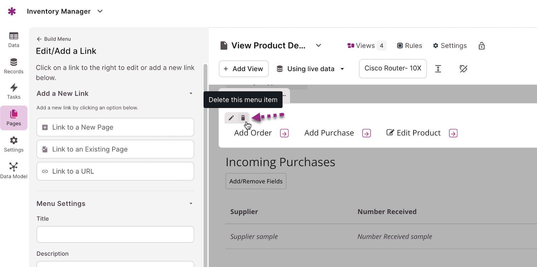Click the Title input field
This screenshot has height=267, width=537.
[115, 234]
